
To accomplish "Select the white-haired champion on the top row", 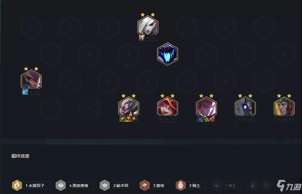I will (x=148, y=25).
